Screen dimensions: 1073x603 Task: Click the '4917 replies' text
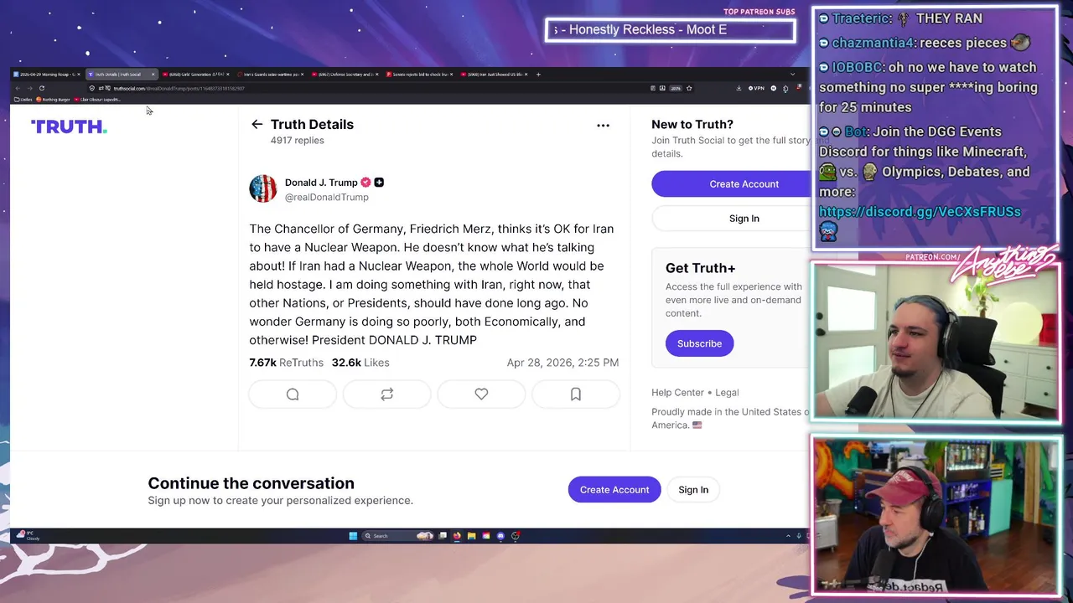point(297,141)
